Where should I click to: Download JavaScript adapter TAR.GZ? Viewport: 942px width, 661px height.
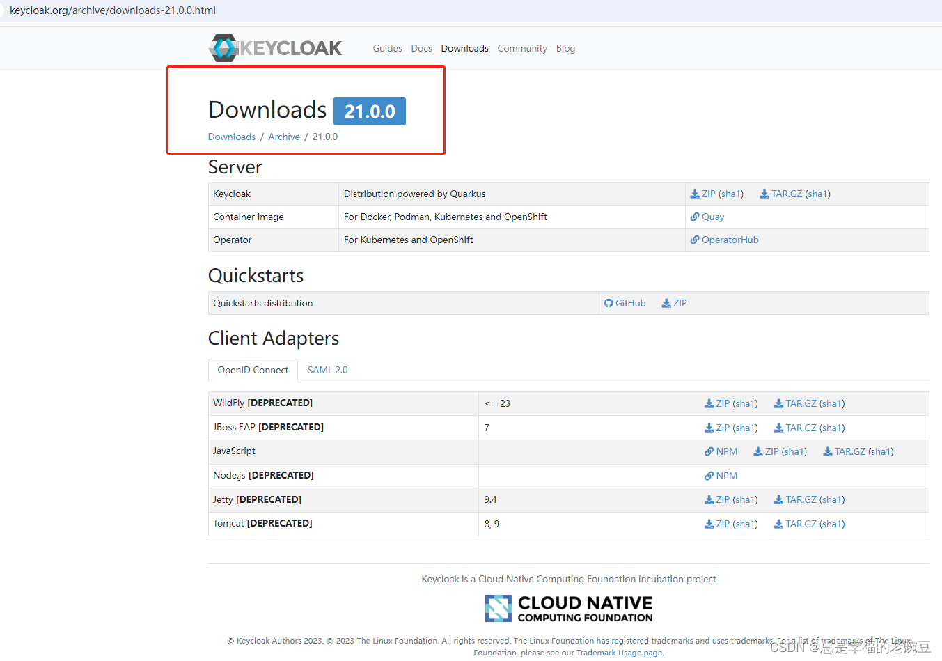click(x=845, y=451)
